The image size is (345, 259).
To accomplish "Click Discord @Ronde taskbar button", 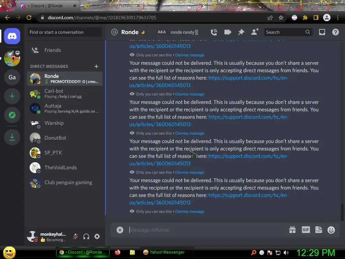I will (x=83, y=252).
